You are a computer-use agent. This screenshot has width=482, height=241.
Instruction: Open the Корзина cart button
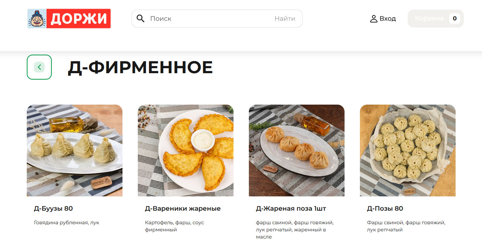point(436,19)
